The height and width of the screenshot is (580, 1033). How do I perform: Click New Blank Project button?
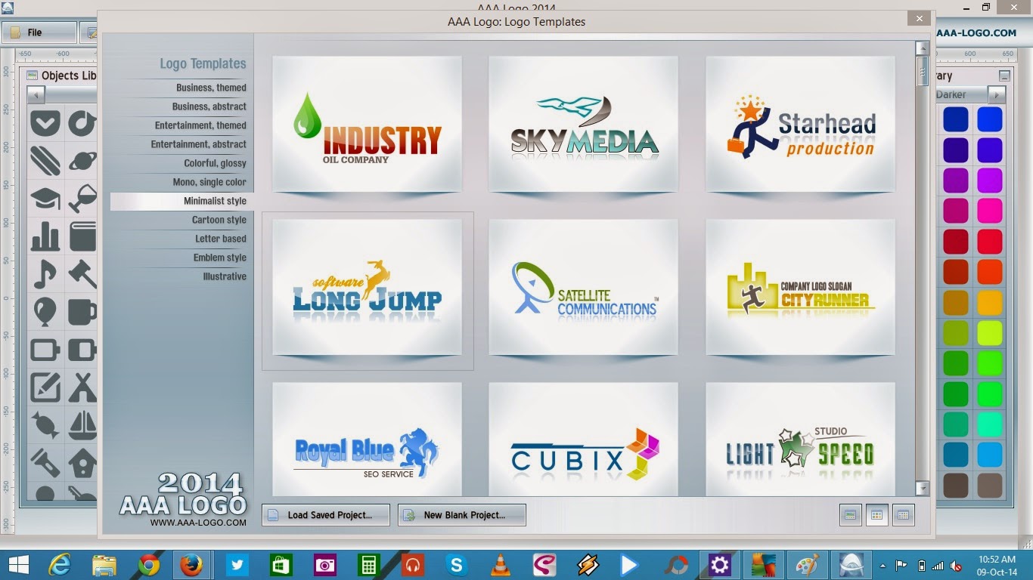pyautogui.click(x=462, y=515)
